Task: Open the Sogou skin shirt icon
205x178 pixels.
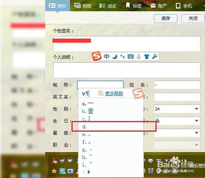Action: [x=147, y=57]
